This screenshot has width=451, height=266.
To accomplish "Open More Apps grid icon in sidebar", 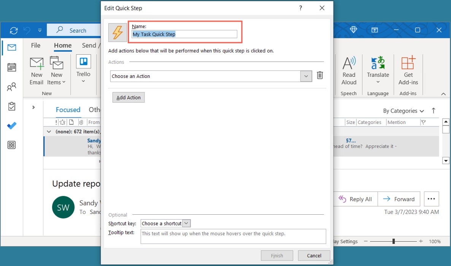I will tap(12, 145).
